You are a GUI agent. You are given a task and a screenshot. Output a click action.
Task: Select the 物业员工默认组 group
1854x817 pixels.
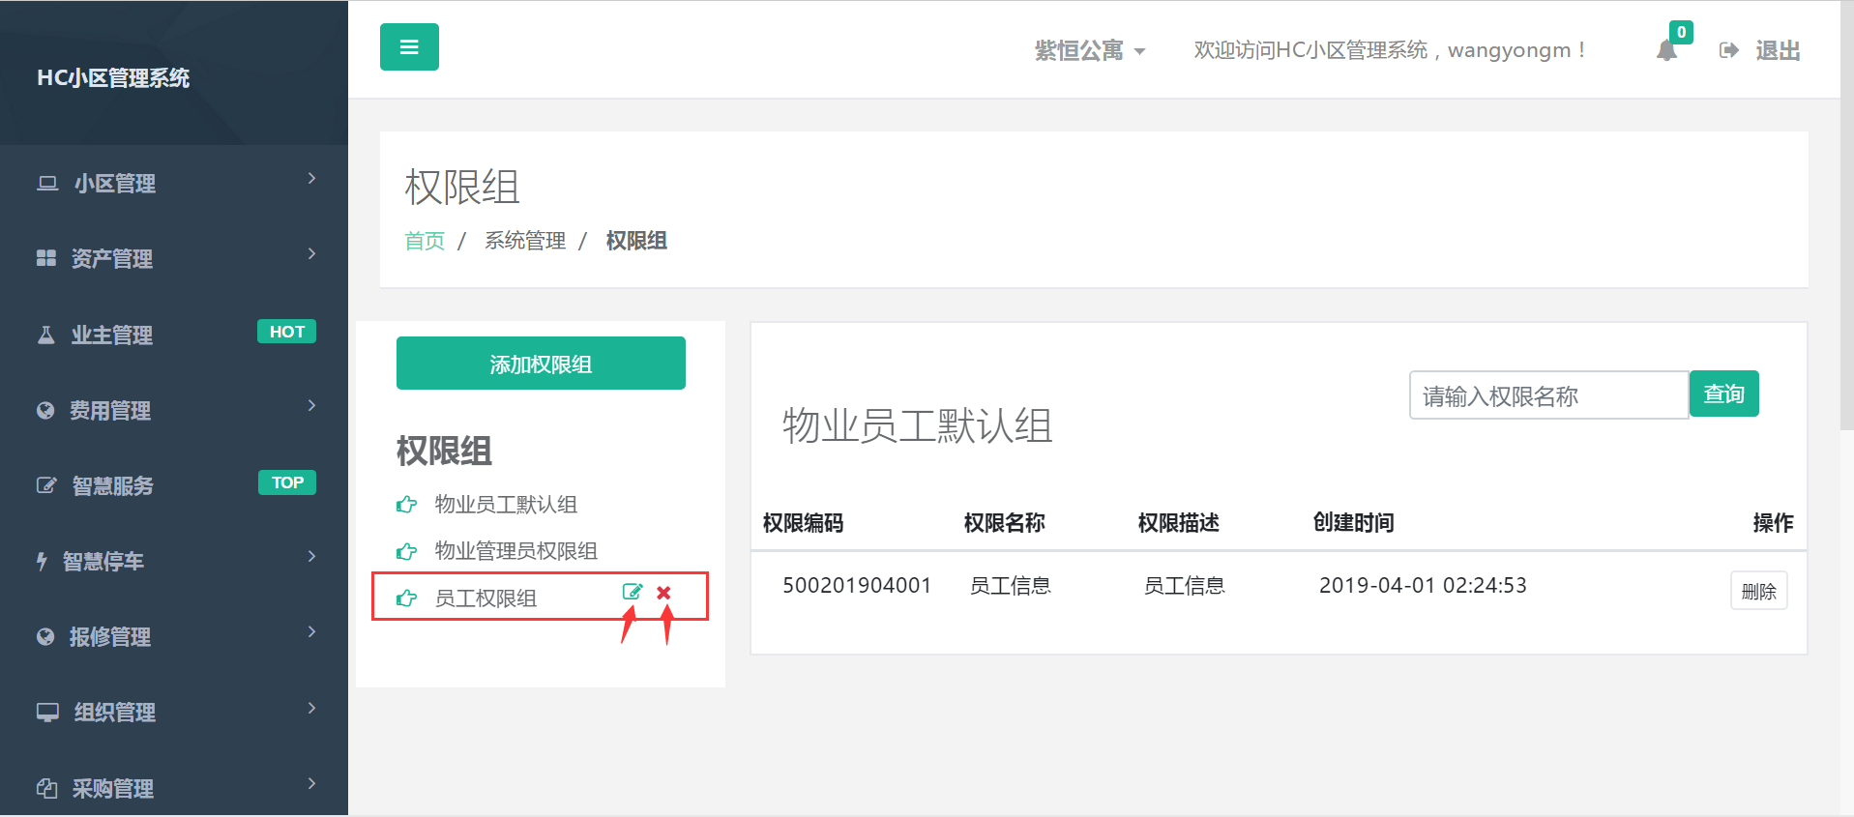coord(506,505)
